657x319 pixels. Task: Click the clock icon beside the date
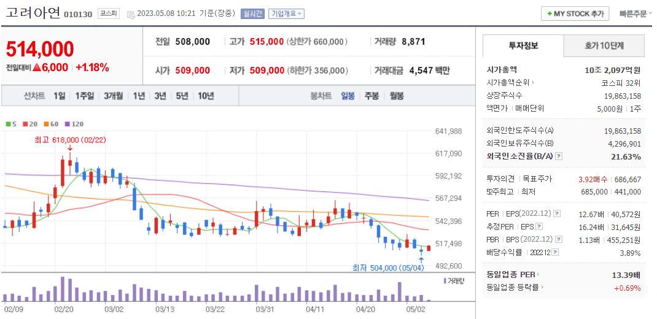[x=130, y=14]
